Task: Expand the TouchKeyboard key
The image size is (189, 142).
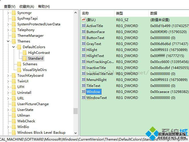Action: pyautogui.click(x=8, y=76)
